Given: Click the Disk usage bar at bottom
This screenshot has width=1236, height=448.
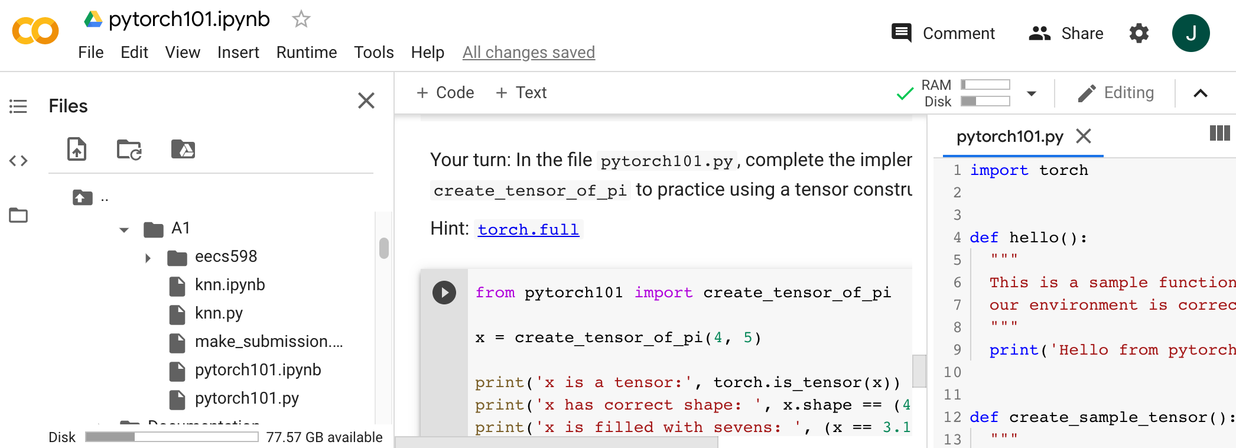Looking at the screenshot, I should (x=171, y=437).
